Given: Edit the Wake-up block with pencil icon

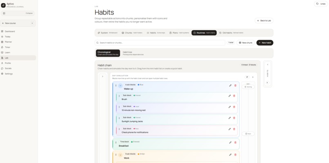Looking at the screenshot, I should [230, 86].
